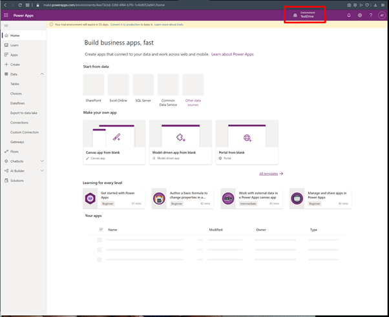The image size is (389, 317).
Task: Choose the Excel Online data tile
Action: tap(118, 85)
